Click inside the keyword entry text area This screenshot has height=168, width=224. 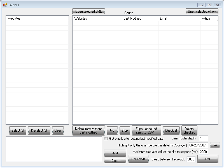(54, 149)
